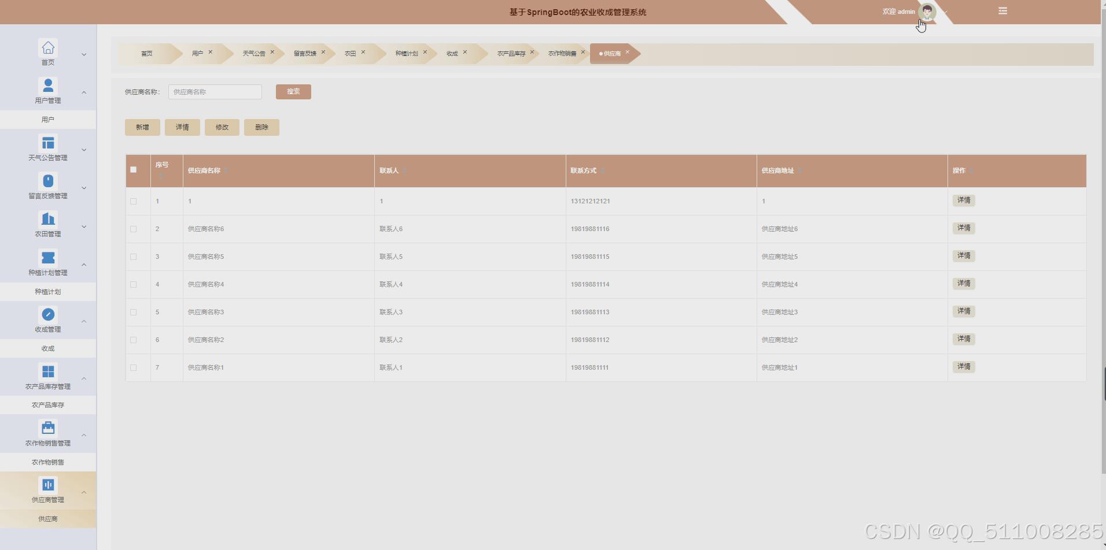
Task: Open 详情 for 供应商名称3 row
Action: [964, 311]
